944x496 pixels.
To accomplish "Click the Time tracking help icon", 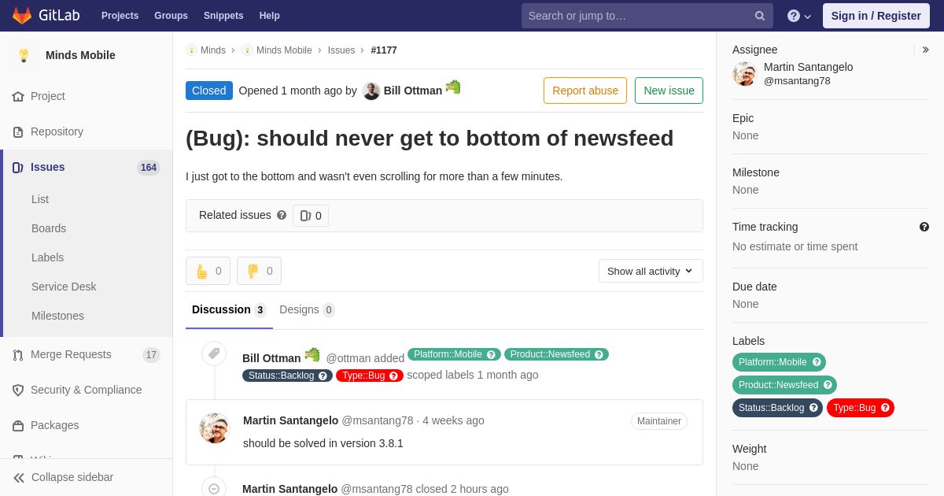I will pyautogui.click(x=924, y=227).
